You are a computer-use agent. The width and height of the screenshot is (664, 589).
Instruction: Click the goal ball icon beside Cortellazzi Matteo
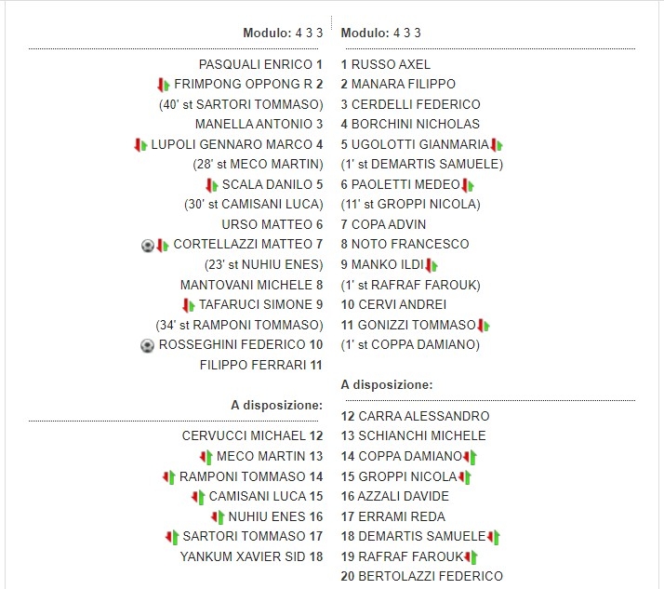click(x=147, y=245)
